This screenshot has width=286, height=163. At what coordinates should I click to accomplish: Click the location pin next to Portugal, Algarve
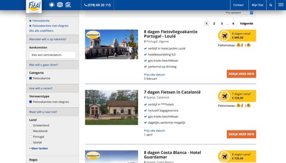[x=145, y=42]
